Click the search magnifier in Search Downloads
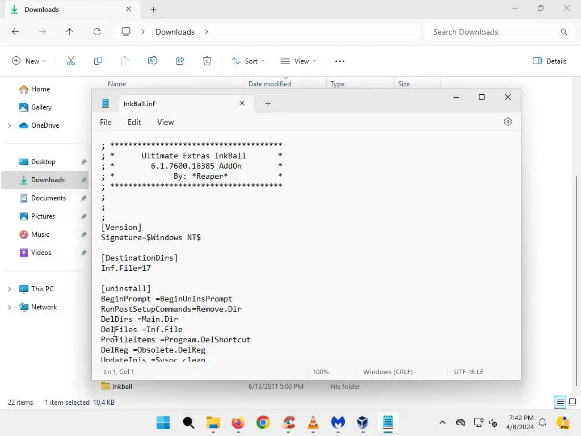Screen dimensions: 581x436 tap(563, 32)
